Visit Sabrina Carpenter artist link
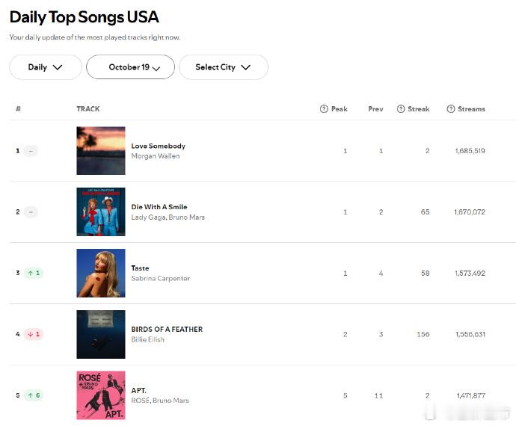The height and width of the screenshot is (426, 516). click(x=160, y=278)
